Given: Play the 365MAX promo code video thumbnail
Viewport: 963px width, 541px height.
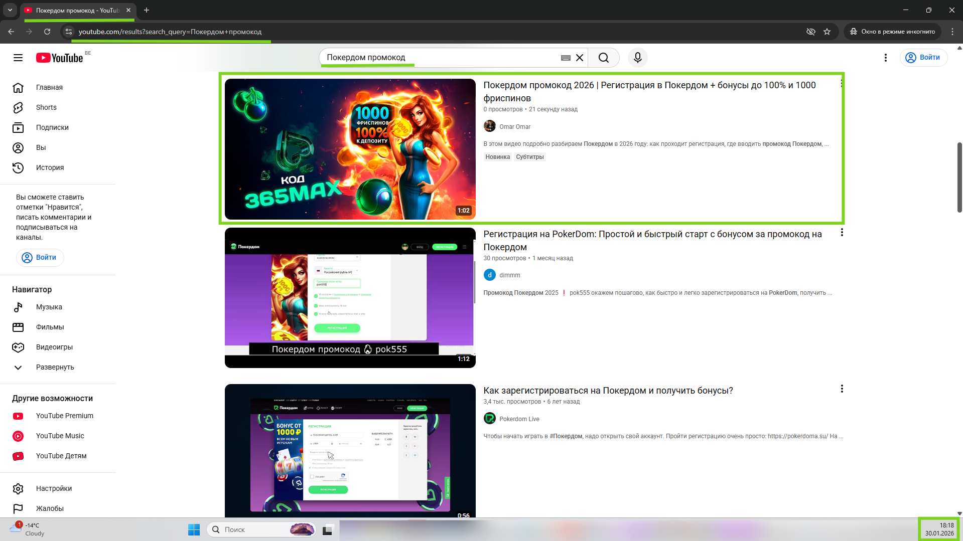Looking at the screenshot, I should (350, 149).
